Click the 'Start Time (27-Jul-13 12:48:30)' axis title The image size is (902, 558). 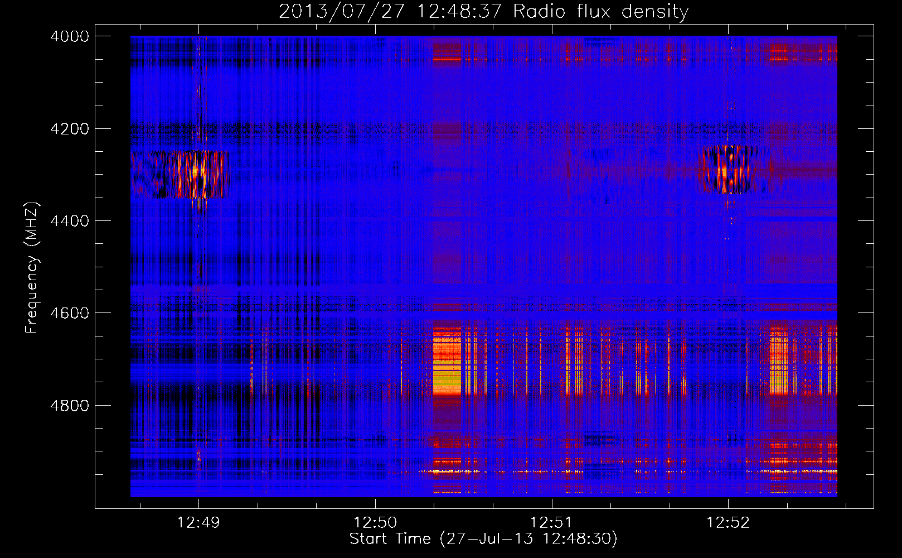483,539
